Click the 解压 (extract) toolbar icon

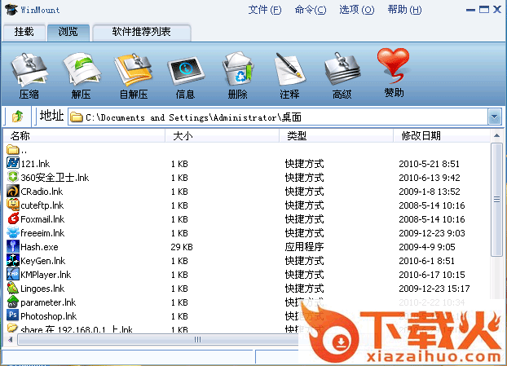(x=82, y=70)
